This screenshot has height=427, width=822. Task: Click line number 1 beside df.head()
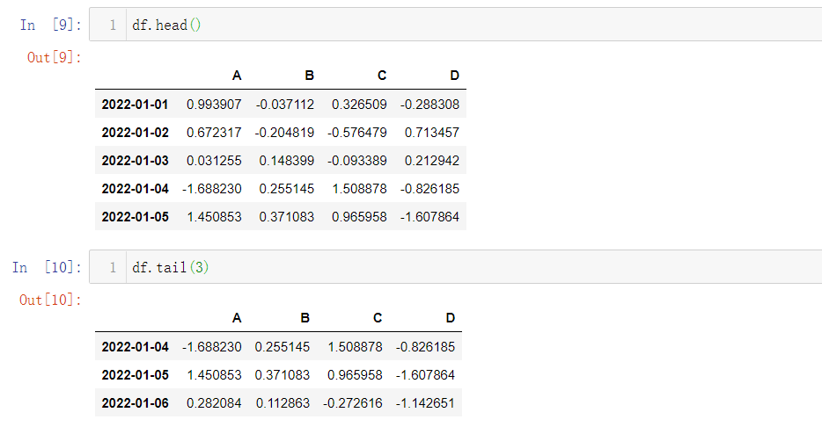point(112,25)
